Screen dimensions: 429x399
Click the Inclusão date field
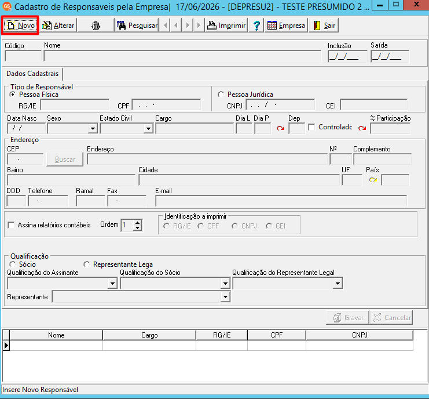(347, 57)
